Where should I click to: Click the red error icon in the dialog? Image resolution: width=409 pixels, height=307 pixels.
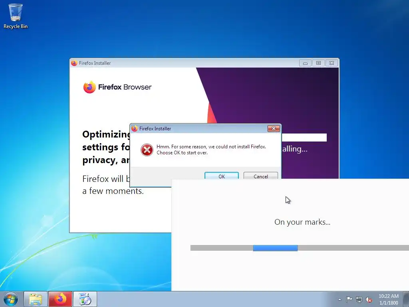(147, 150)
